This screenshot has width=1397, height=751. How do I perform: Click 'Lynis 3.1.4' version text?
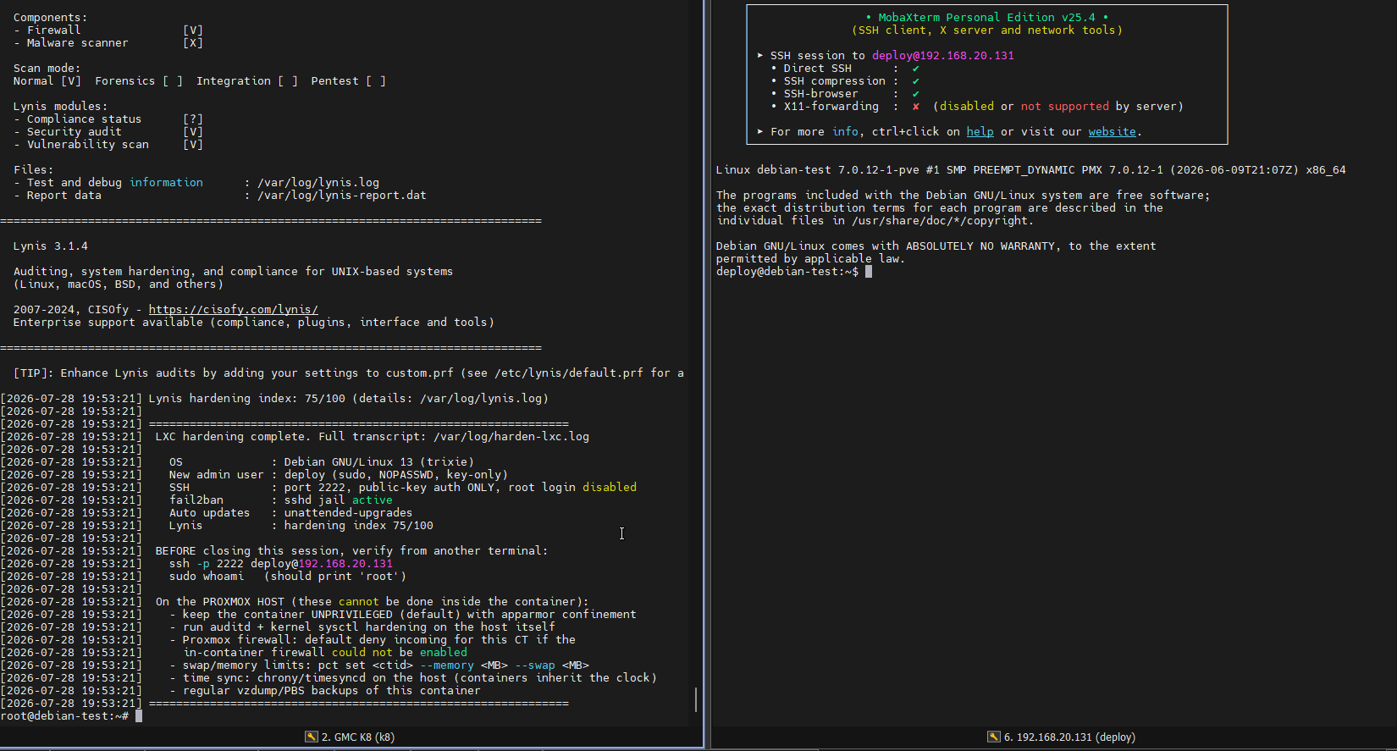click(x=51, y=246)
